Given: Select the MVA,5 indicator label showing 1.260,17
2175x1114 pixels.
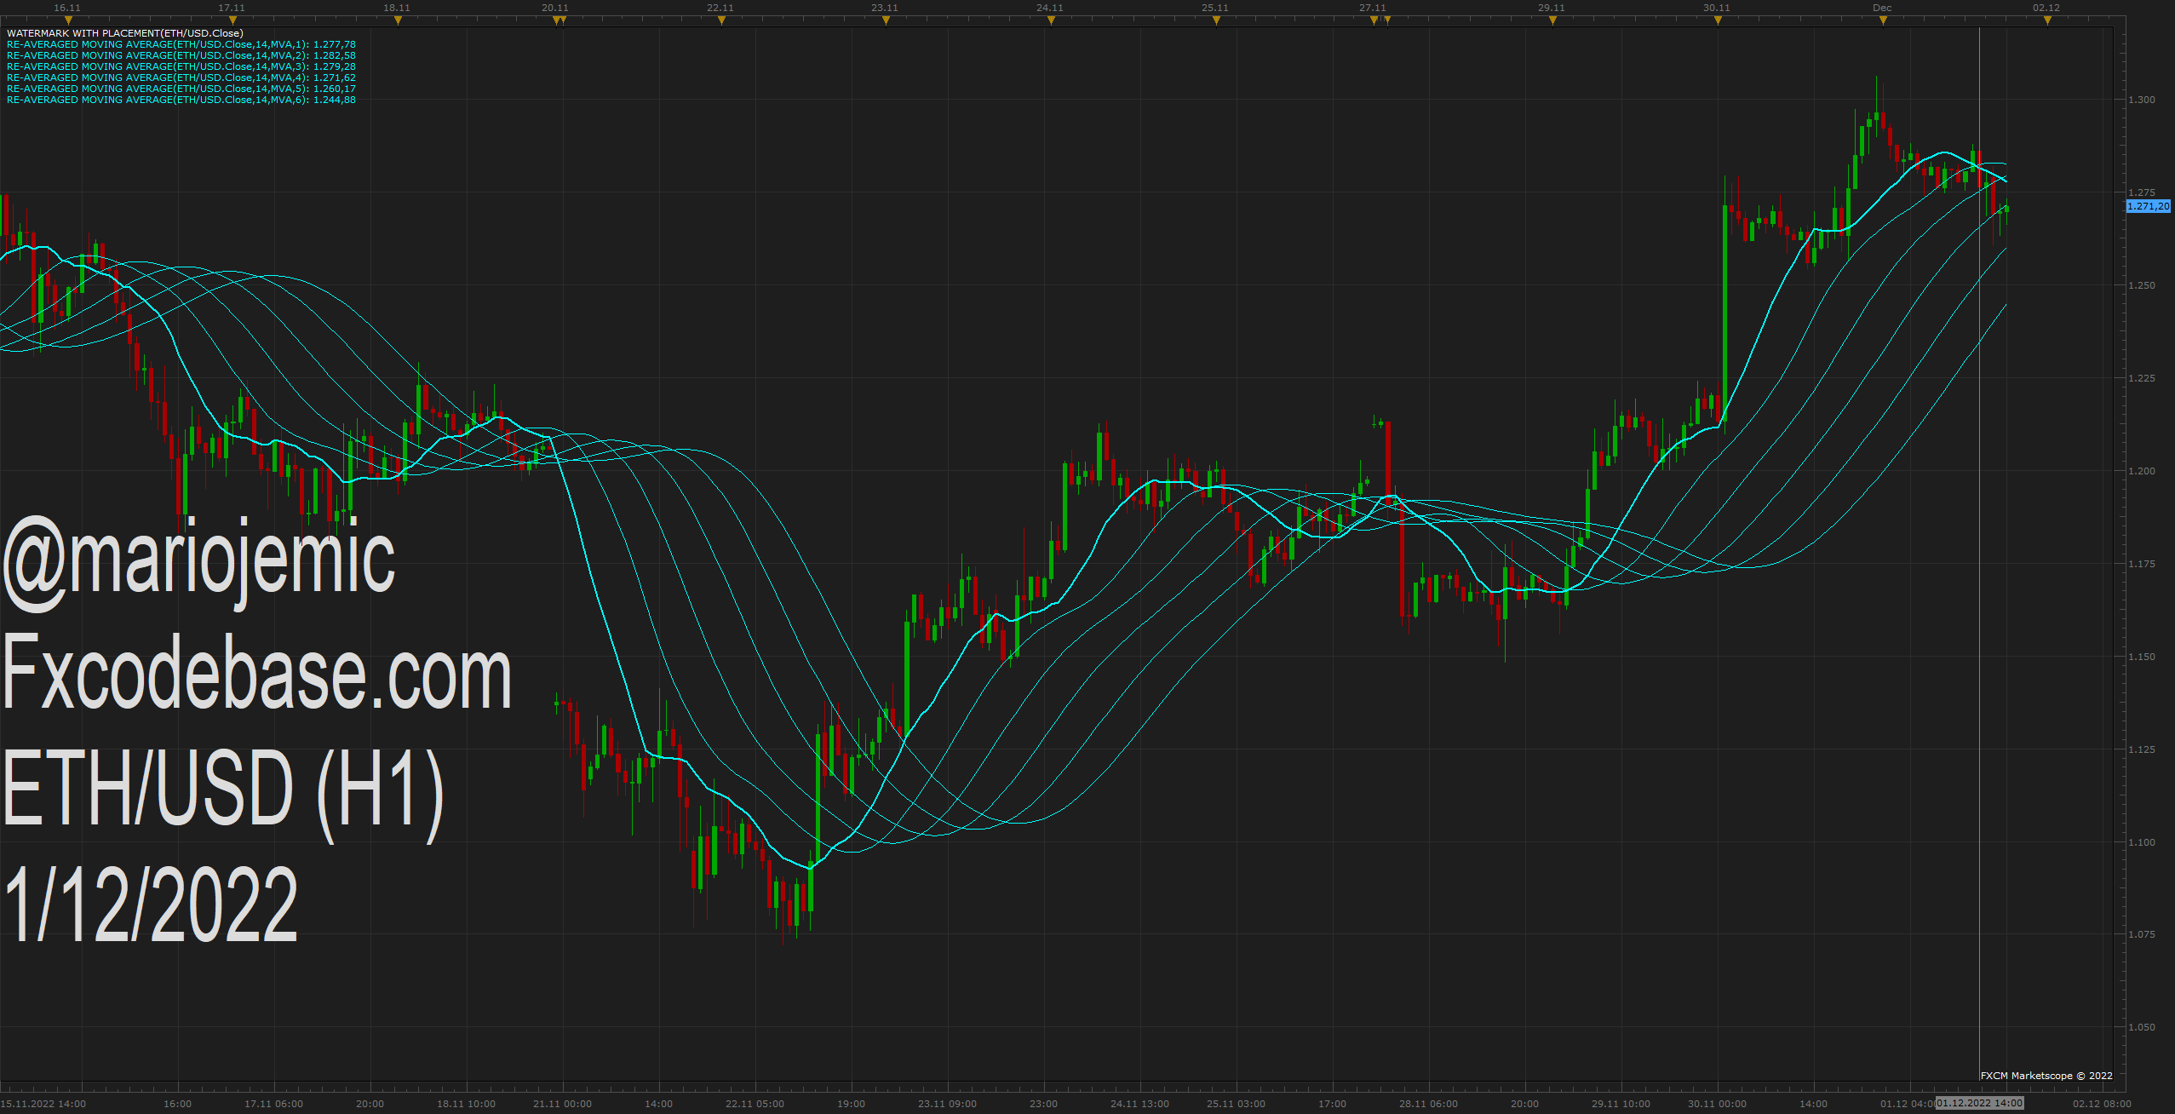Looking at the screenshot, I should 181,89.
